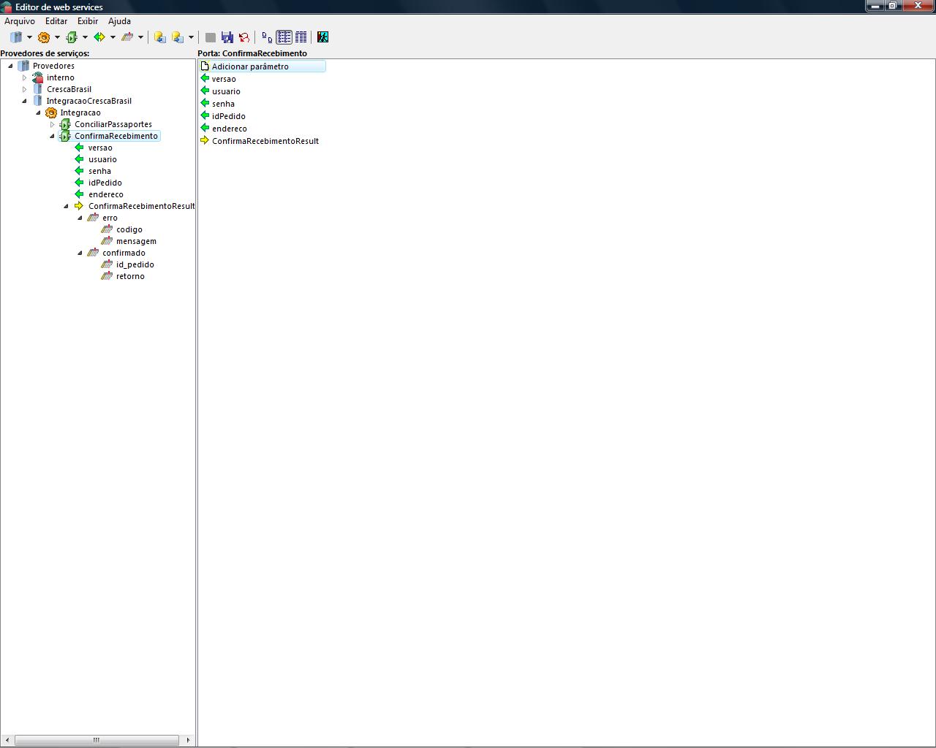Click the new parameter arrows toolbar icon
Viewport: 936px width, 748px height.
point(99,37)
